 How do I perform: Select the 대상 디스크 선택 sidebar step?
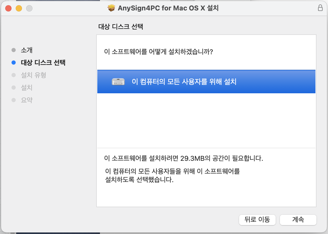tap(43, 63)
